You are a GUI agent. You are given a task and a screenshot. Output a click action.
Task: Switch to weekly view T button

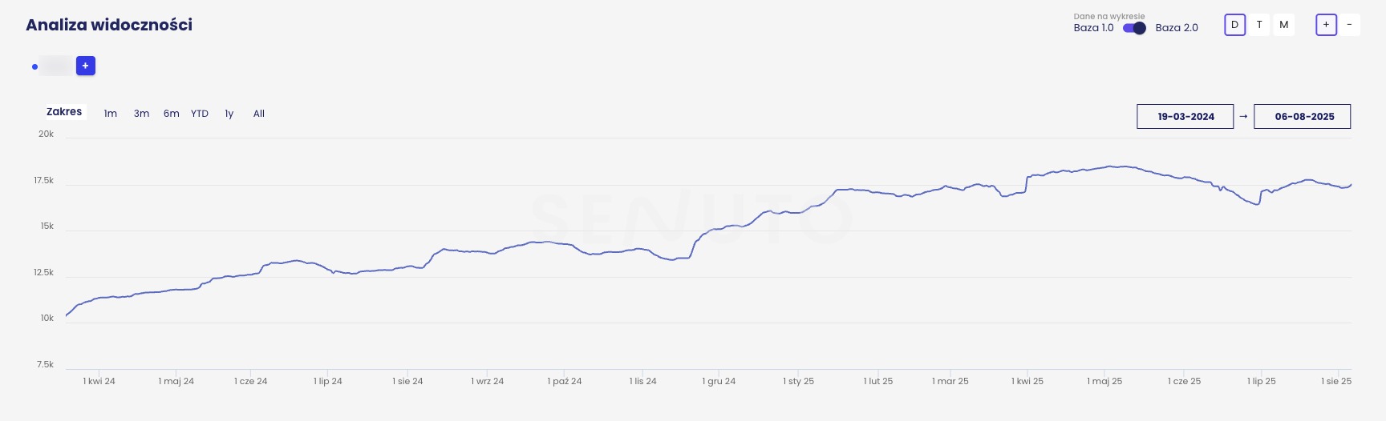pyautogui.click(x=1259, y=25)
